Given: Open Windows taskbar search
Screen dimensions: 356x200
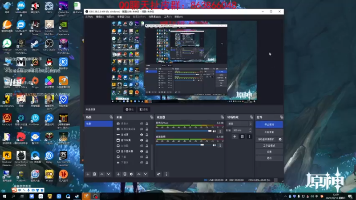Looking at the screenshot, I should (13, 196).
